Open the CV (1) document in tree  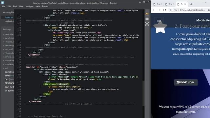[x=9, y=79]
